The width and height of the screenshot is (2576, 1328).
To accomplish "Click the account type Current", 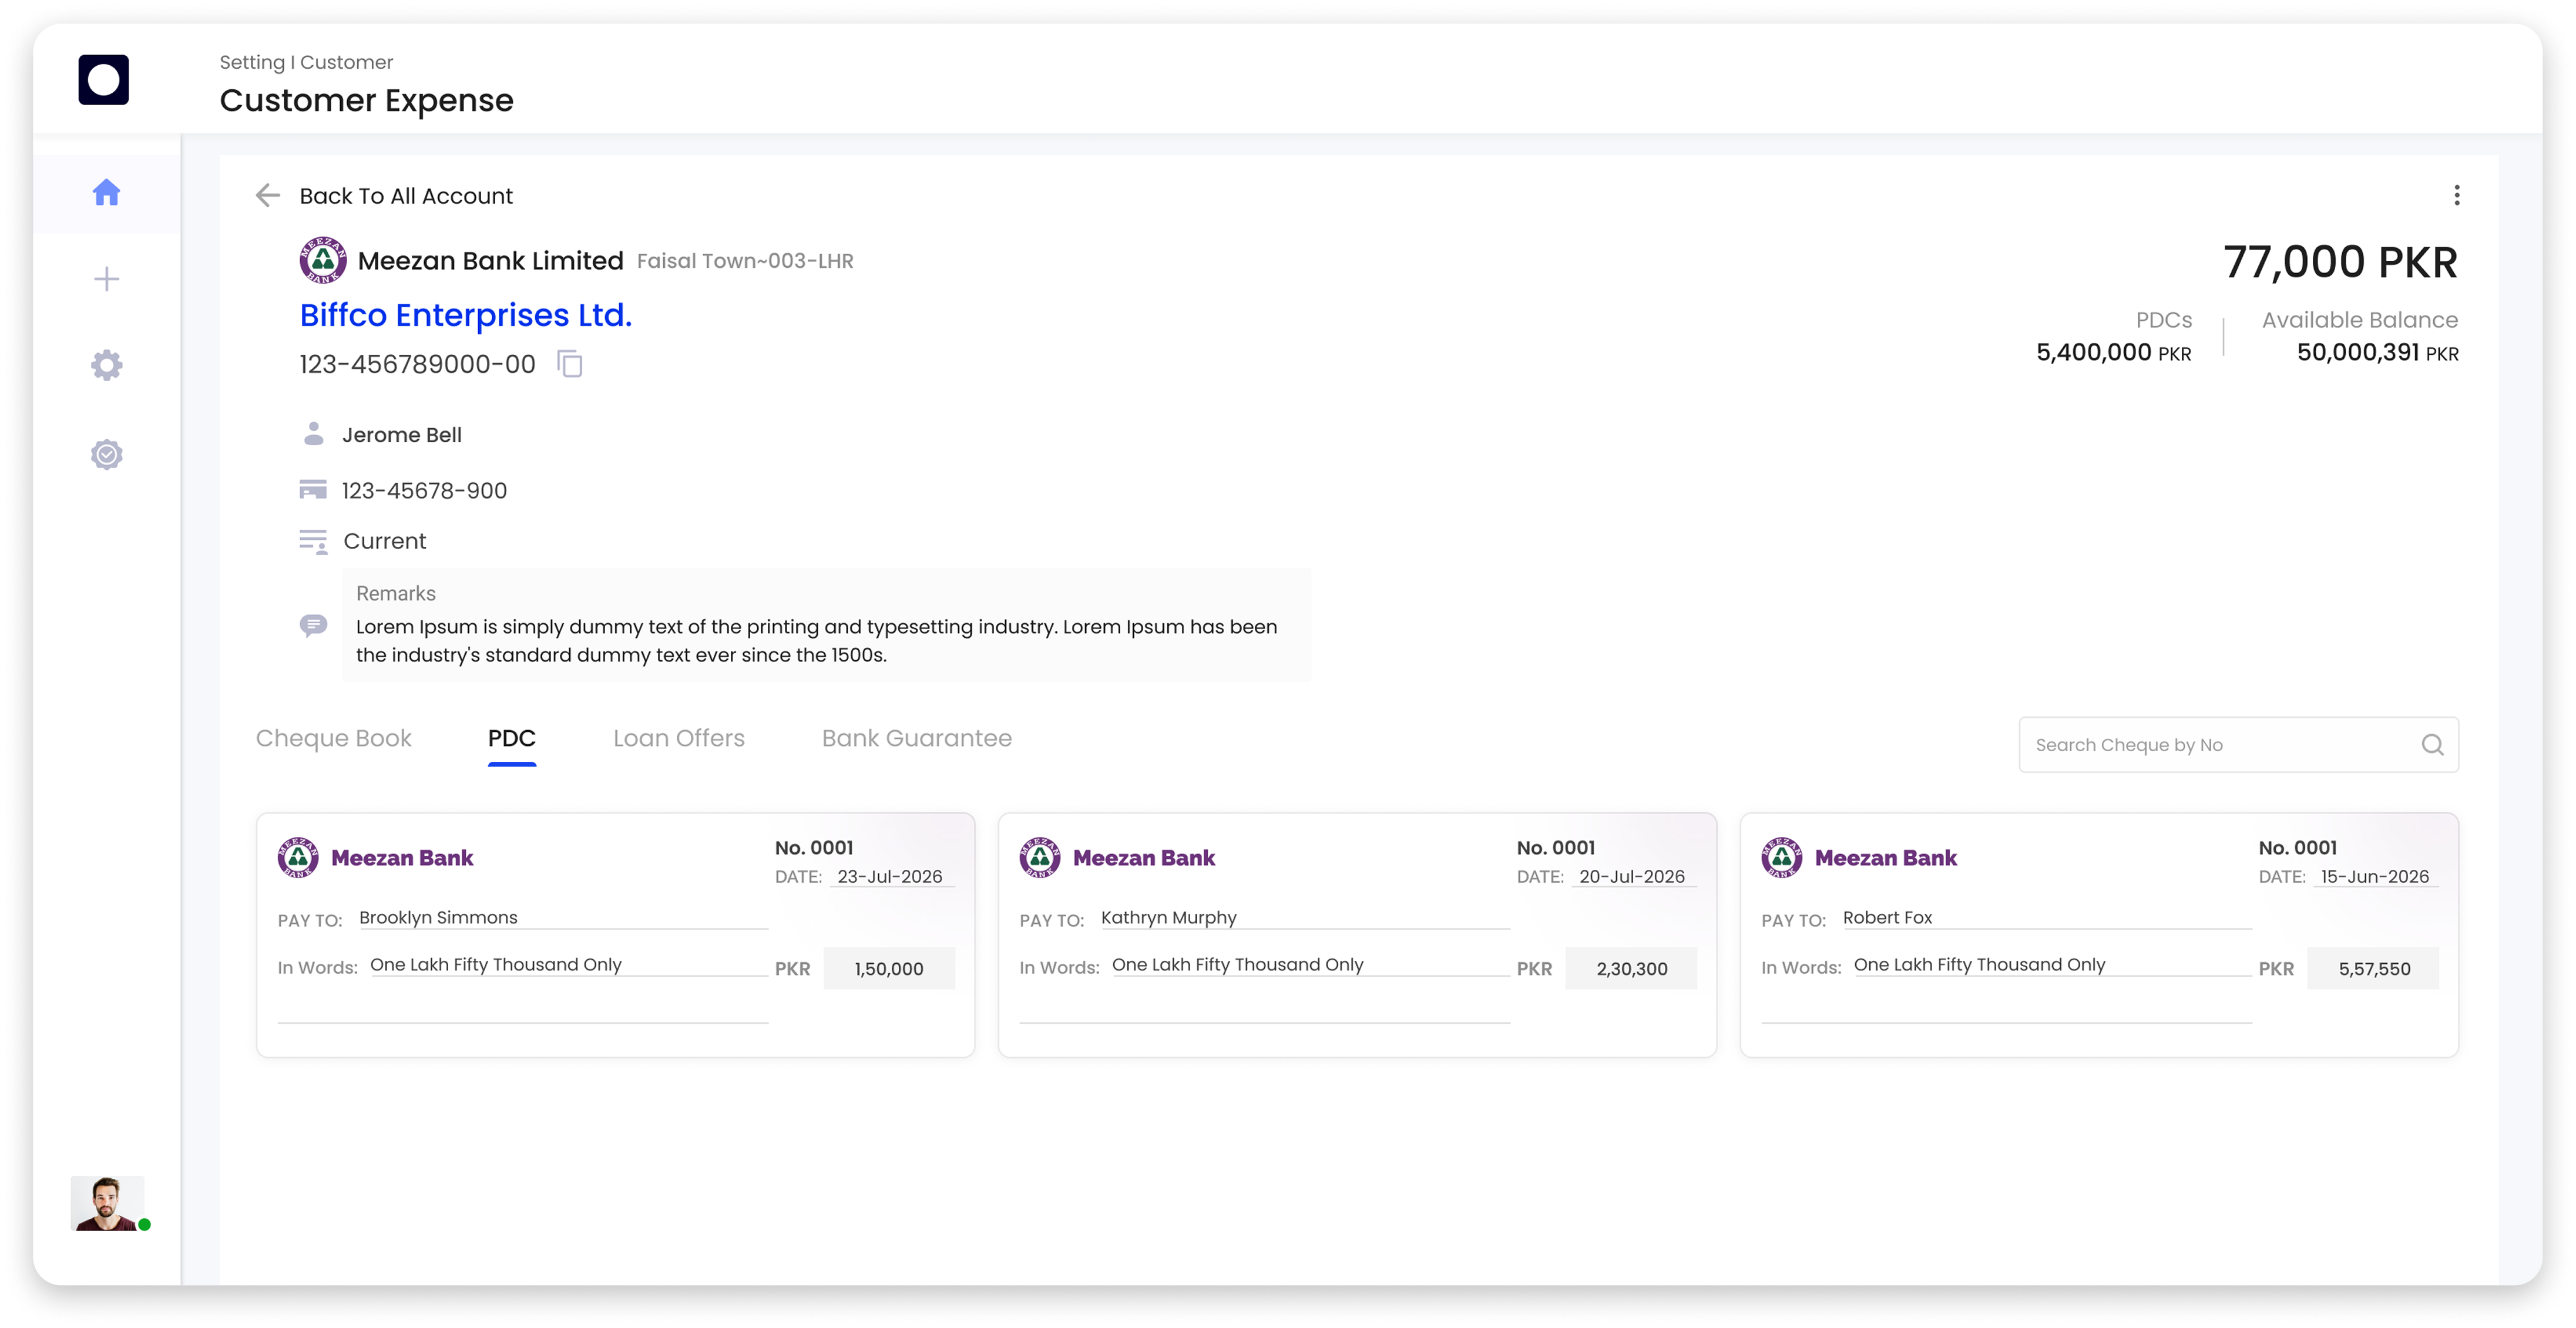I will click(384, 541).
